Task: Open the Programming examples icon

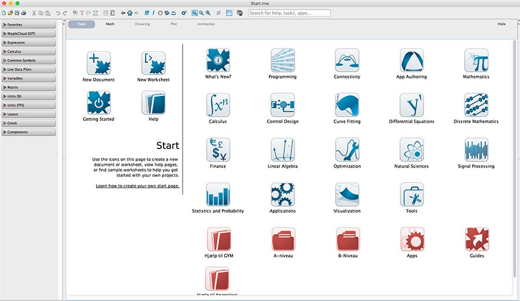Action: click(x=283, y=60)
